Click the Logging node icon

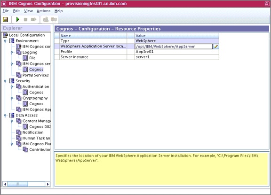pyautogui.click(x=19, y=52)
